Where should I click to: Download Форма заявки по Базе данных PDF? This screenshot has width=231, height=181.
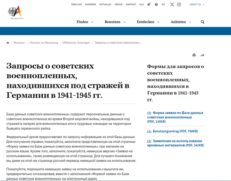[175, 117]
